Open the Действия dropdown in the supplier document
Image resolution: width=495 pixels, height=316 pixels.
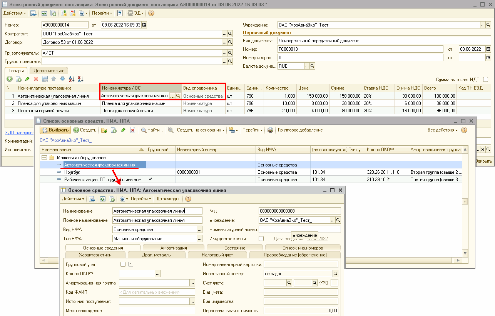tap(15, 13)
